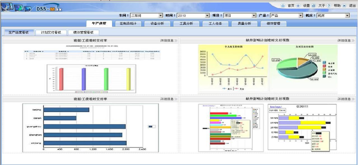Image resolution: width=358 pixels, height=165 pixels.
Task: Click the 9000 value on the line chart axis
Action: click(x=203, y=52)
